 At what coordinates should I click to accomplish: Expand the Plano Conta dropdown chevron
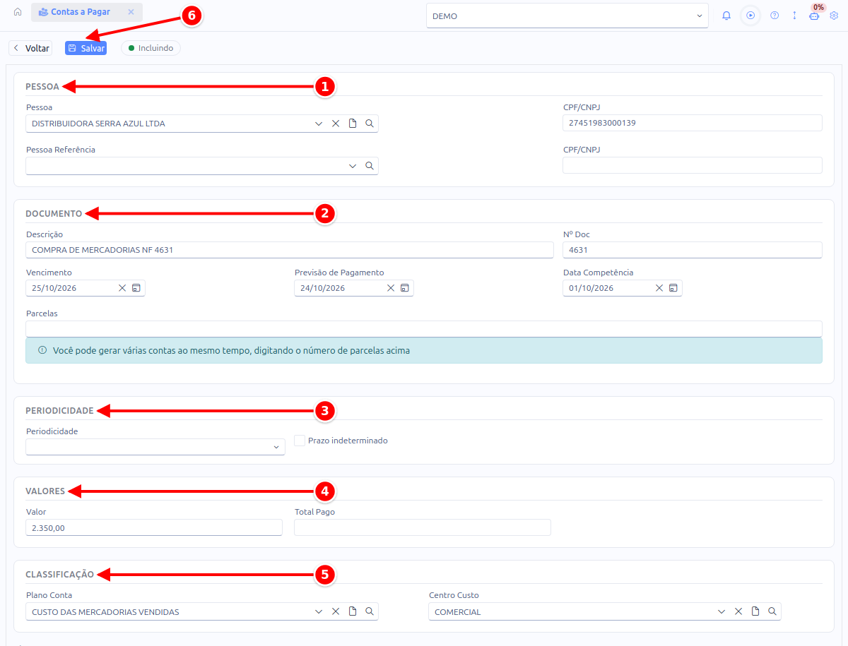click(x=319, y=611)
